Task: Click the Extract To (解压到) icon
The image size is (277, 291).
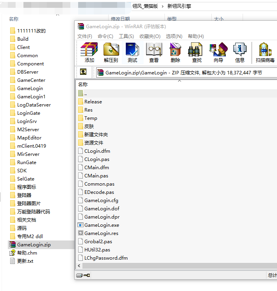Action: point(111,52)
